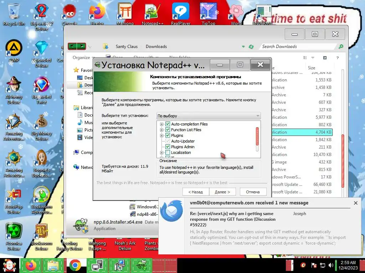Screen dimensions: 365x273
Task: Open the installation type dropdown
Action: tap(209, 116)
